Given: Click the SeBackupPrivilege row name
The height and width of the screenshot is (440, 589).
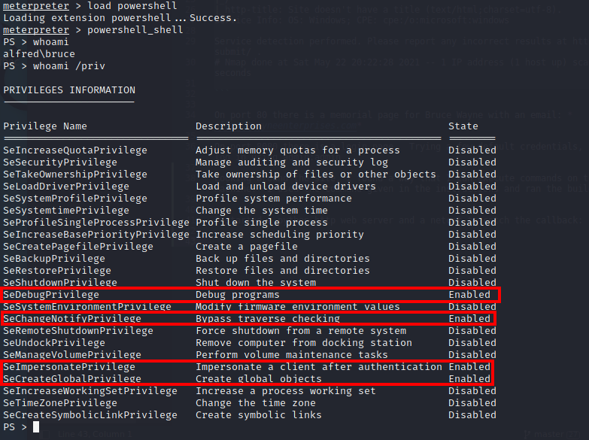Looking at the screenshot, I should point(54,259).
